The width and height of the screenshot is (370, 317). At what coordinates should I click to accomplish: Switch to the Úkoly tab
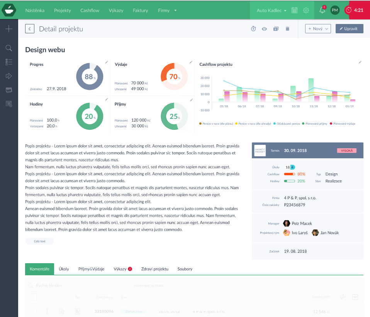pyautogui.click(x=64, y=269)
